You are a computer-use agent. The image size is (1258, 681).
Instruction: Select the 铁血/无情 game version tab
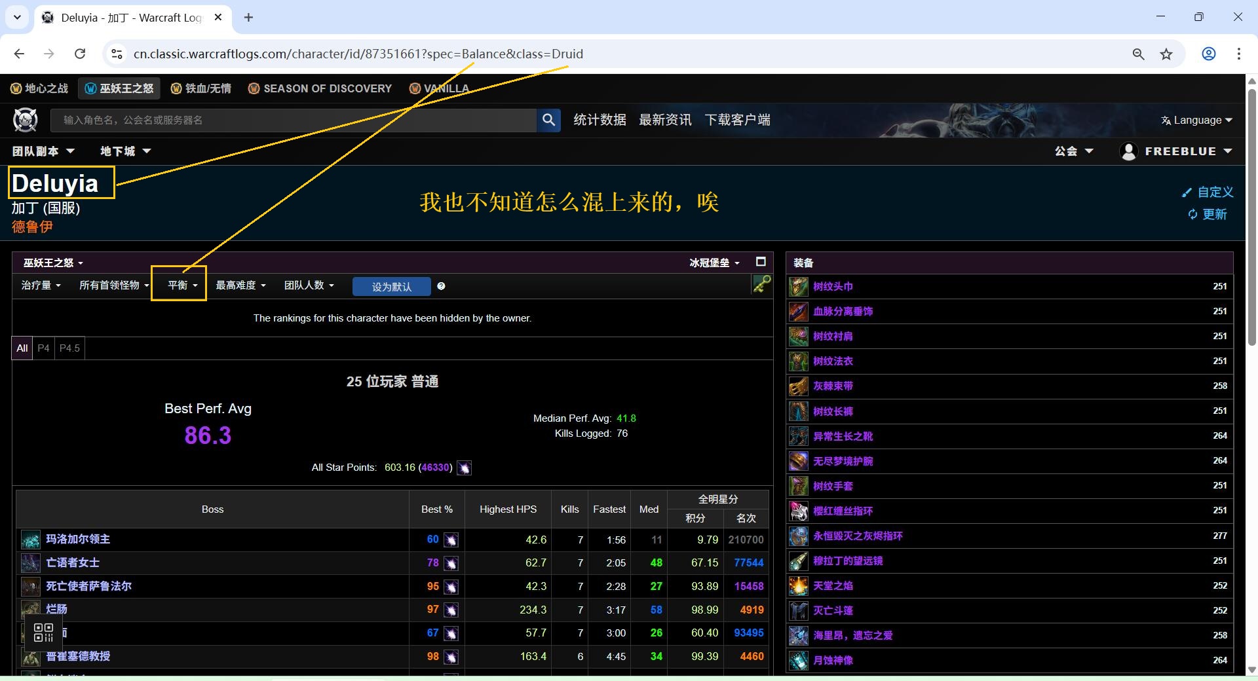pyautogui.click(x=200, y=88)
